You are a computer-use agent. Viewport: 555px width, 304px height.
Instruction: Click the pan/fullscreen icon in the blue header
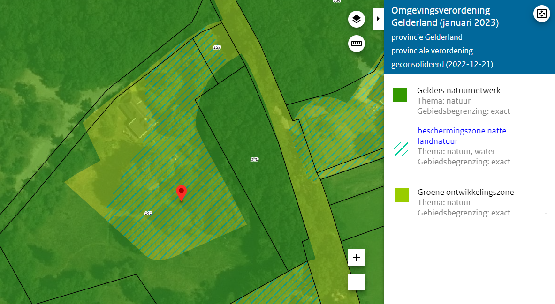(x=542, y=14)
